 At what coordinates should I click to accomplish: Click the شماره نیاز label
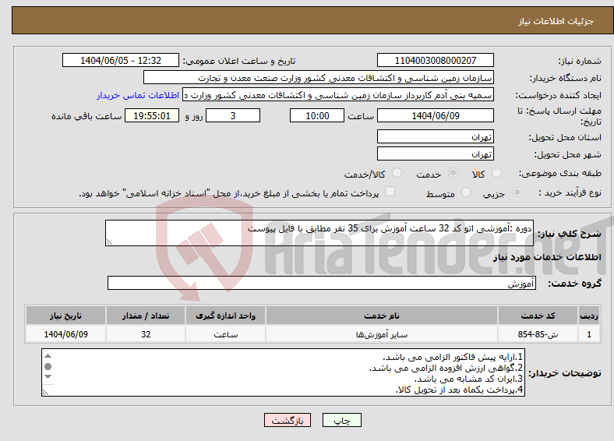pyautogui.click(x=580, y=61)
